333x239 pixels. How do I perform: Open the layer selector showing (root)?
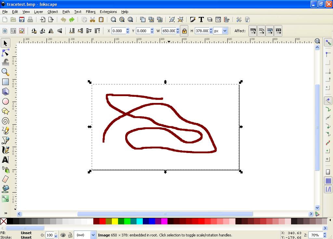click(x=85, y=235)
